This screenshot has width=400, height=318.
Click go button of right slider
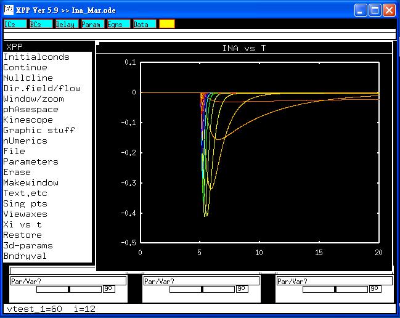point(375,288)
